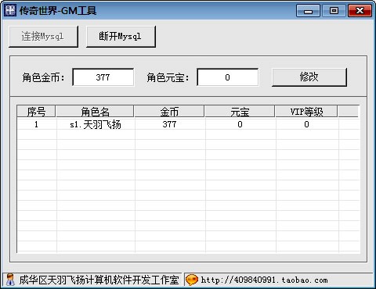376x289 pixels.
Task: Click the 金币 column header
Action: (x=169, y=112)
